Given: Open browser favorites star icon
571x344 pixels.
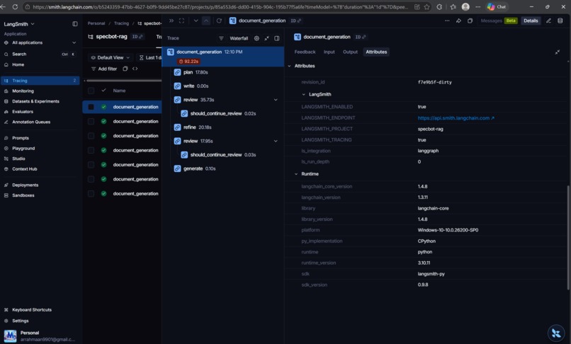Looking at the screenshot, I should click(426, 6).
